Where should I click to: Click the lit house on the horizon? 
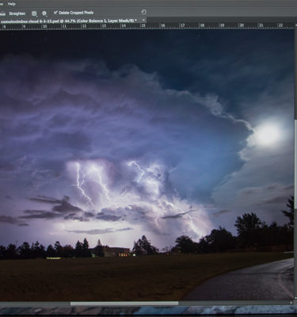click(x=117, y=252)
